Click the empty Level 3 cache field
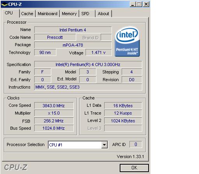This screenshot has width=199, height=174. [123, 128]
